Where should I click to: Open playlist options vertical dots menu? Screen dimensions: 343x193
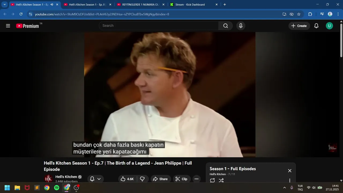tap(290, 180)
